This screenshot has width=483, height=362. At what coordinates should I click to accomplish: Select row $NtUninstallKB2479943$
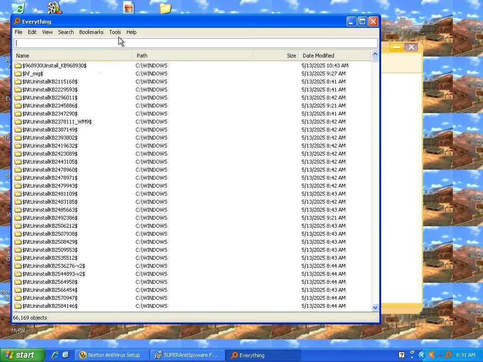[192, 186]
